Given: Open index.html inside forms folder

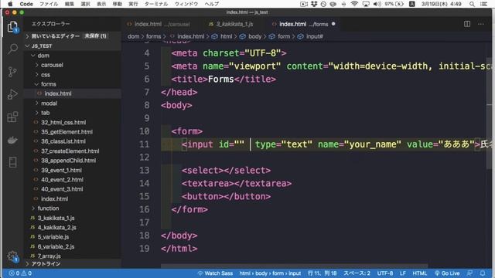Looking at the screenshot, I should coord(72,93).
